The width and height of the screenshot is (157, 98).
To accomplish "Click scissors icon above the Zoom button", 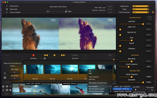I will [3, 90].
